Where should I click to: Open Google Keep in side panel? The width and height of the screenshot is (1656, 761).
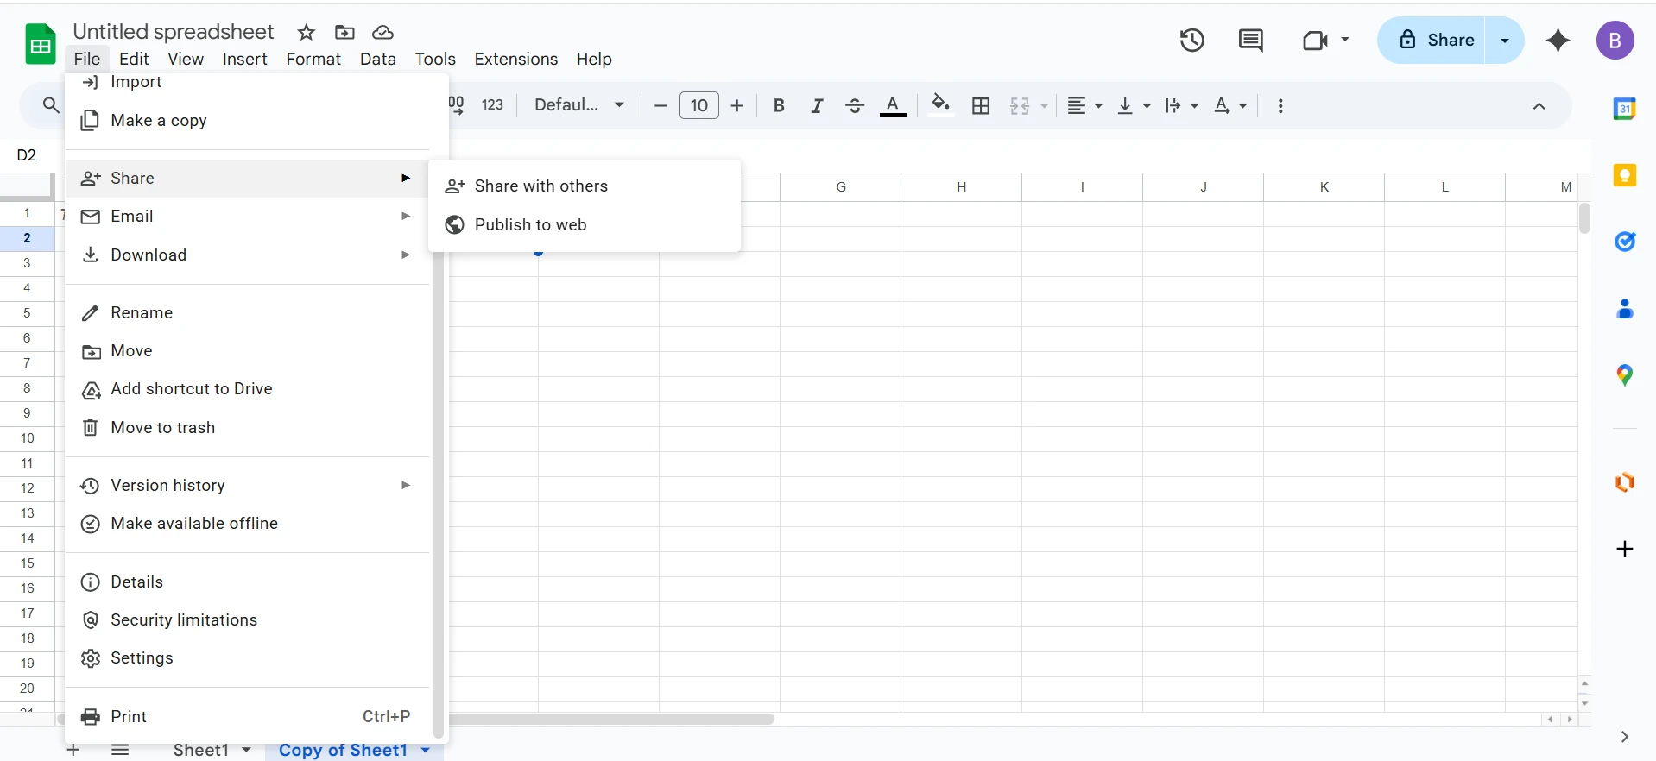pos(1624,176)
